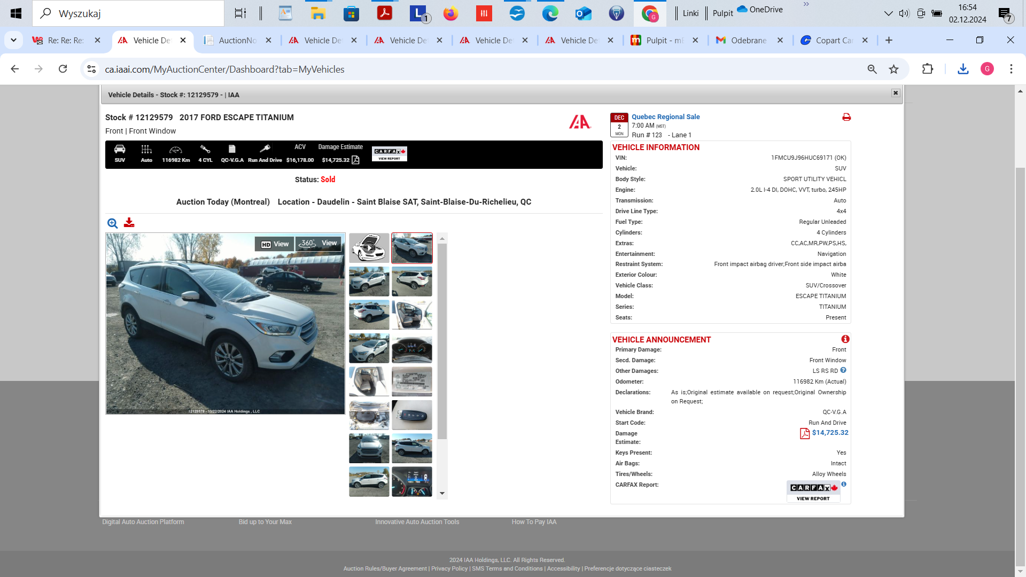Open File Explorer from the taskbar

coord(318,13)
